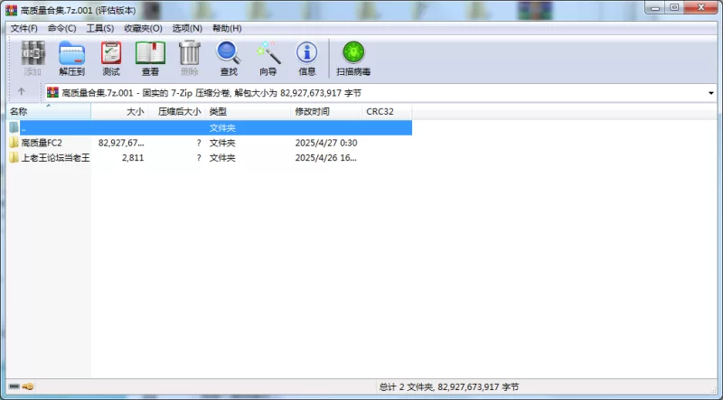This screenshot has width=723, height=400.
Task: Sort by 类型 column header
Action: click(248, 112)
